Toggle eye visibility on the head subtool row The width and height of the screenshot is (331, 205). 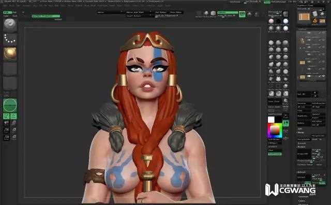323,40
